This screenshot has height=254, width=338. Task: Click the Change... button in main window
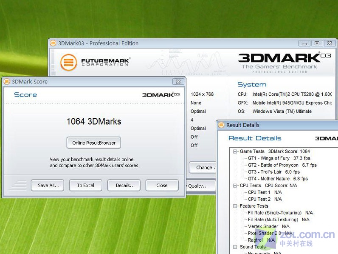point(203,167)
